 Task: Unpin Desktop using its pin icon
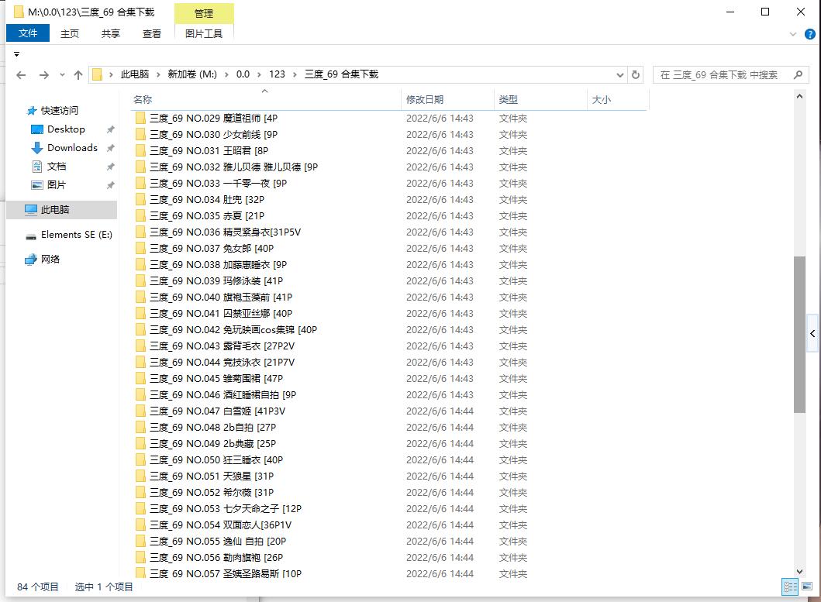pyautogui.click(x=111, y=129)
